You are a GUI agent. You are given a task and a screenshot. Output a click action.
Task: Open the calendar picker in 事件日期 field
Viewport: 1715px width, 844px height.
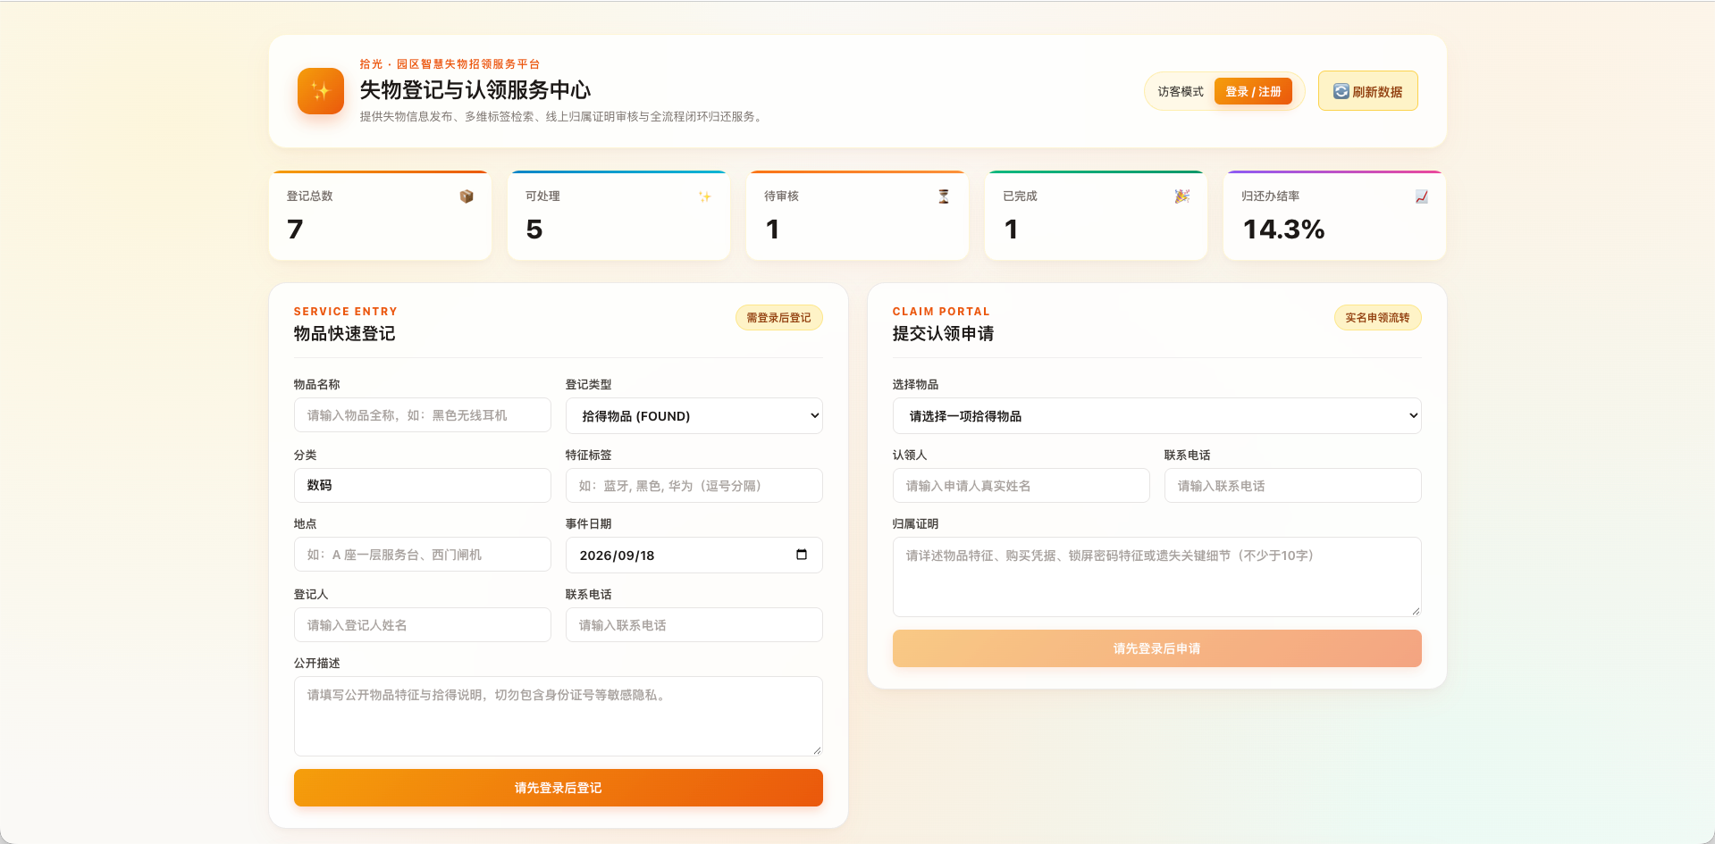point(802,555)
